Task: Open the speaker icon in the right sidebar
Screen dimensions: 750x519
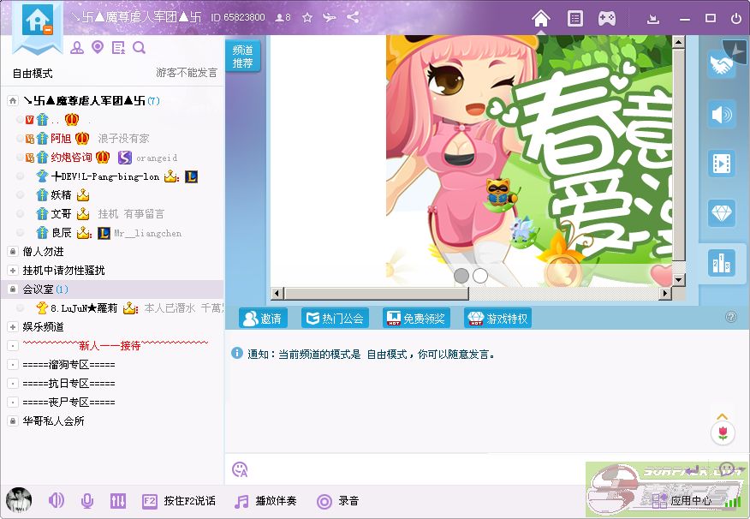Action: point(721,114)
